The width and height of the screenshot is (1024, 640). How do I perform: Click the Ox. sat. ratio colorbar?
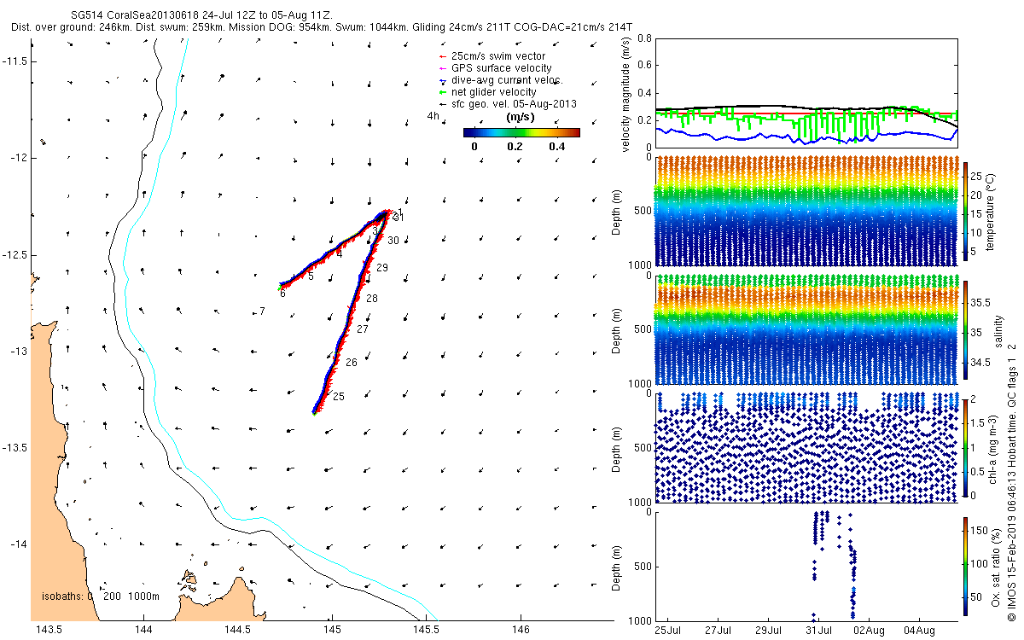point(965,566)
